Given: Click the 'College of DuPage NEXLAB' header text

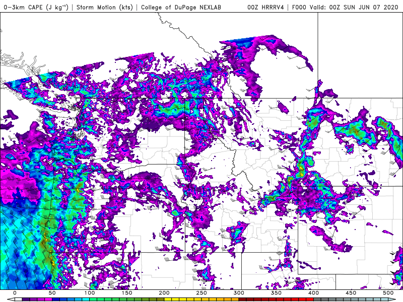Looking at the screenshot, I should [181, 7].
